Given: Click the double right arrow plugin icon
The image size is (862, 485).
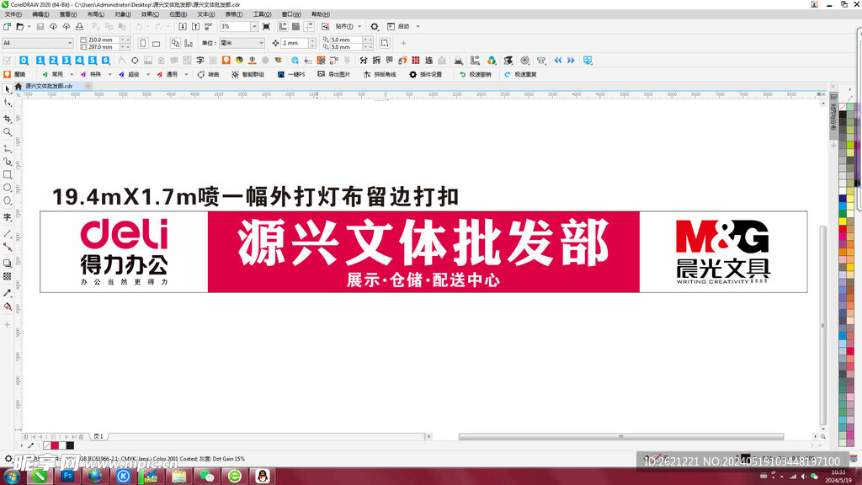Looking at the screenshot, I should 572,61.
